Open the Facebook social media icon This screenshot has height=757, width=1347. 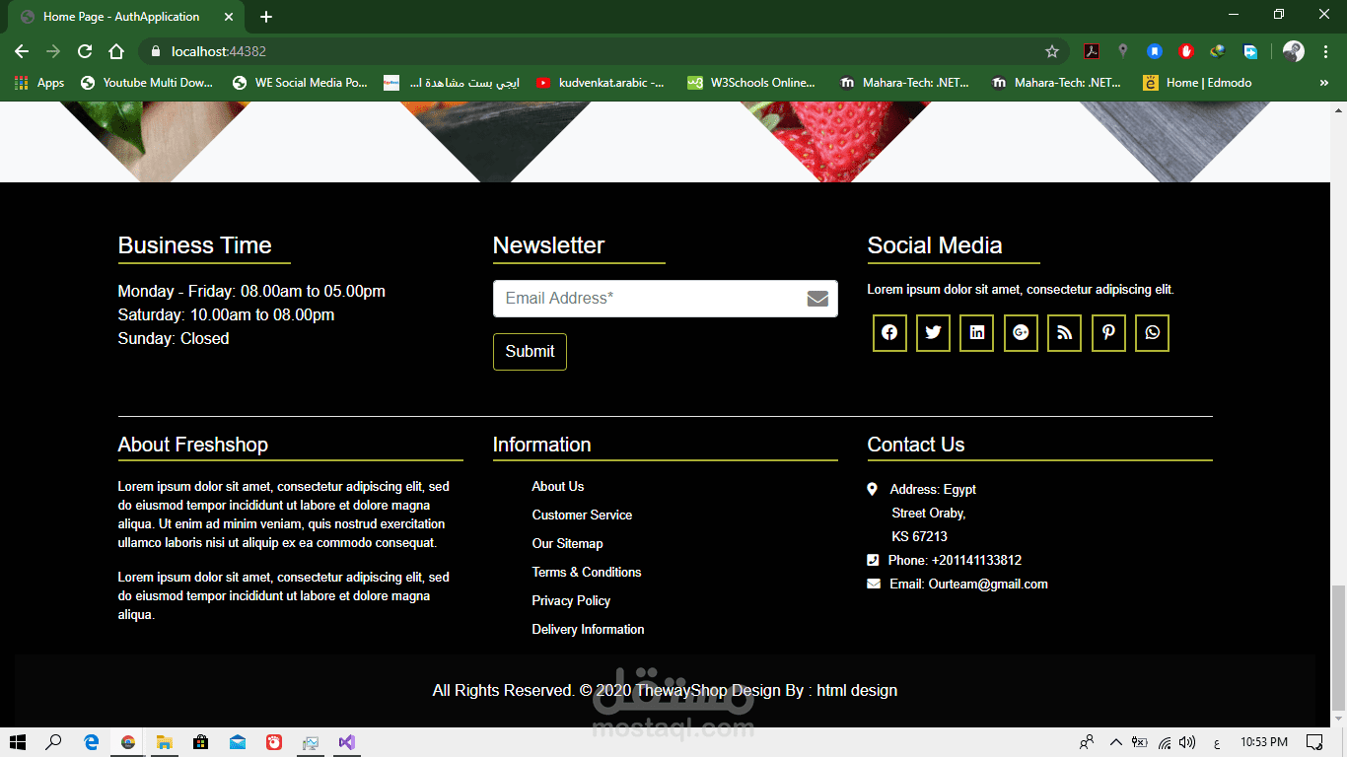tap(888, 332)
